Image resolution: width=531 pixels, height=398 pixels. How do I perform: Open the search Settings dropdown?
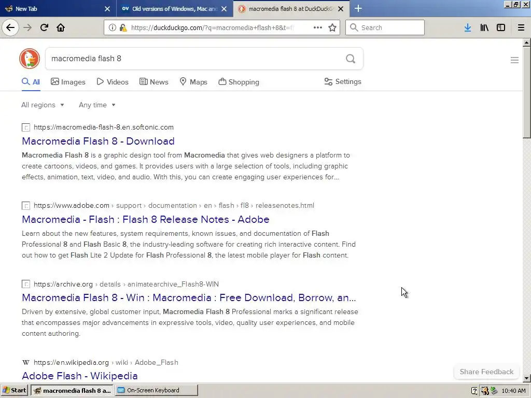tap(343, 81)
